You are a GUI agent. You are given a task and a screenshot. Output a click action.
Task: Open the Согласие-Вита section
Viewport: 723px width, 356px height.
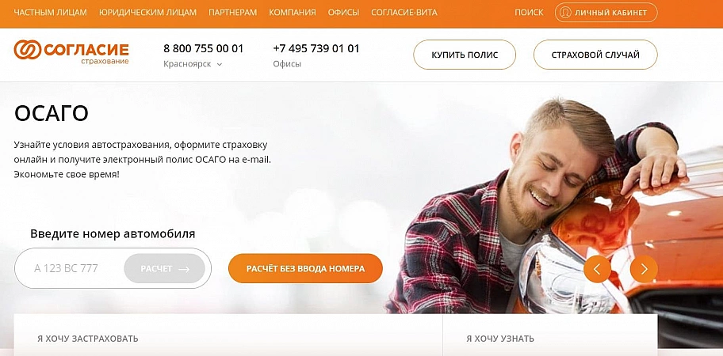click(404, 13)
